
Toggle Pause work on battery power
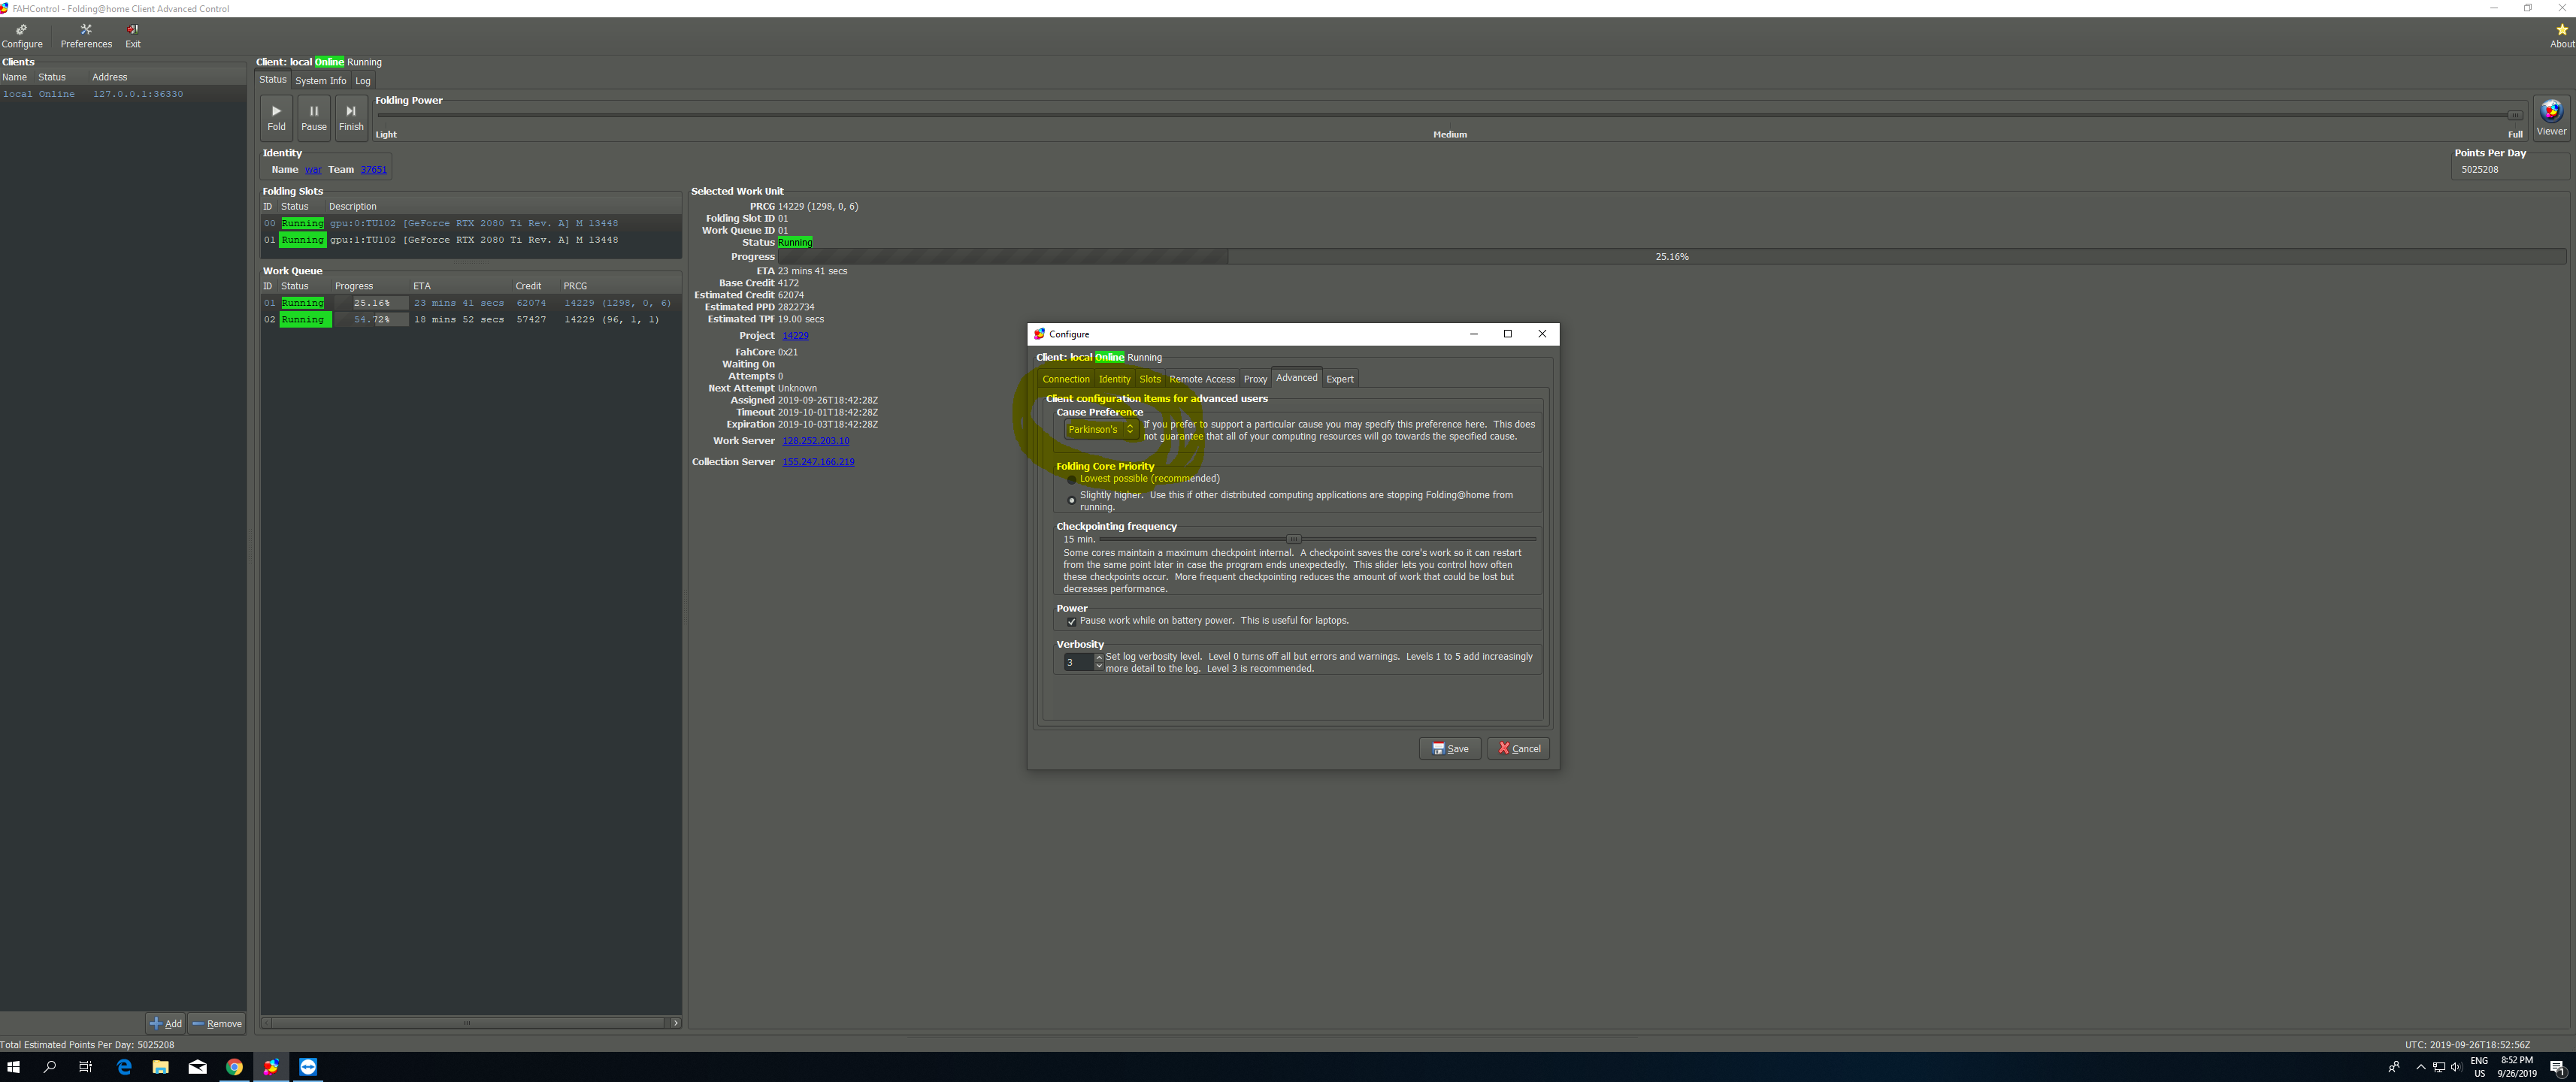tap(1071, 621)
